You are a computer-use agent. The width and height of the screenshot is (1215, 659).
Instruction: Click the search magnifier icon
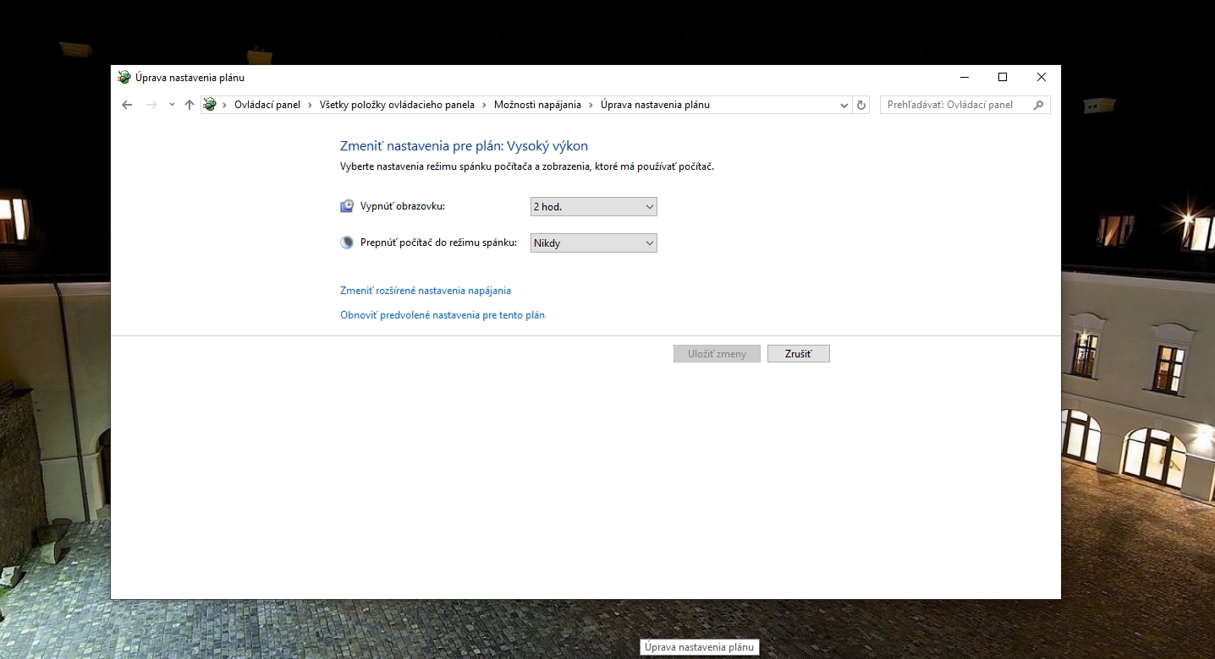1038,105
